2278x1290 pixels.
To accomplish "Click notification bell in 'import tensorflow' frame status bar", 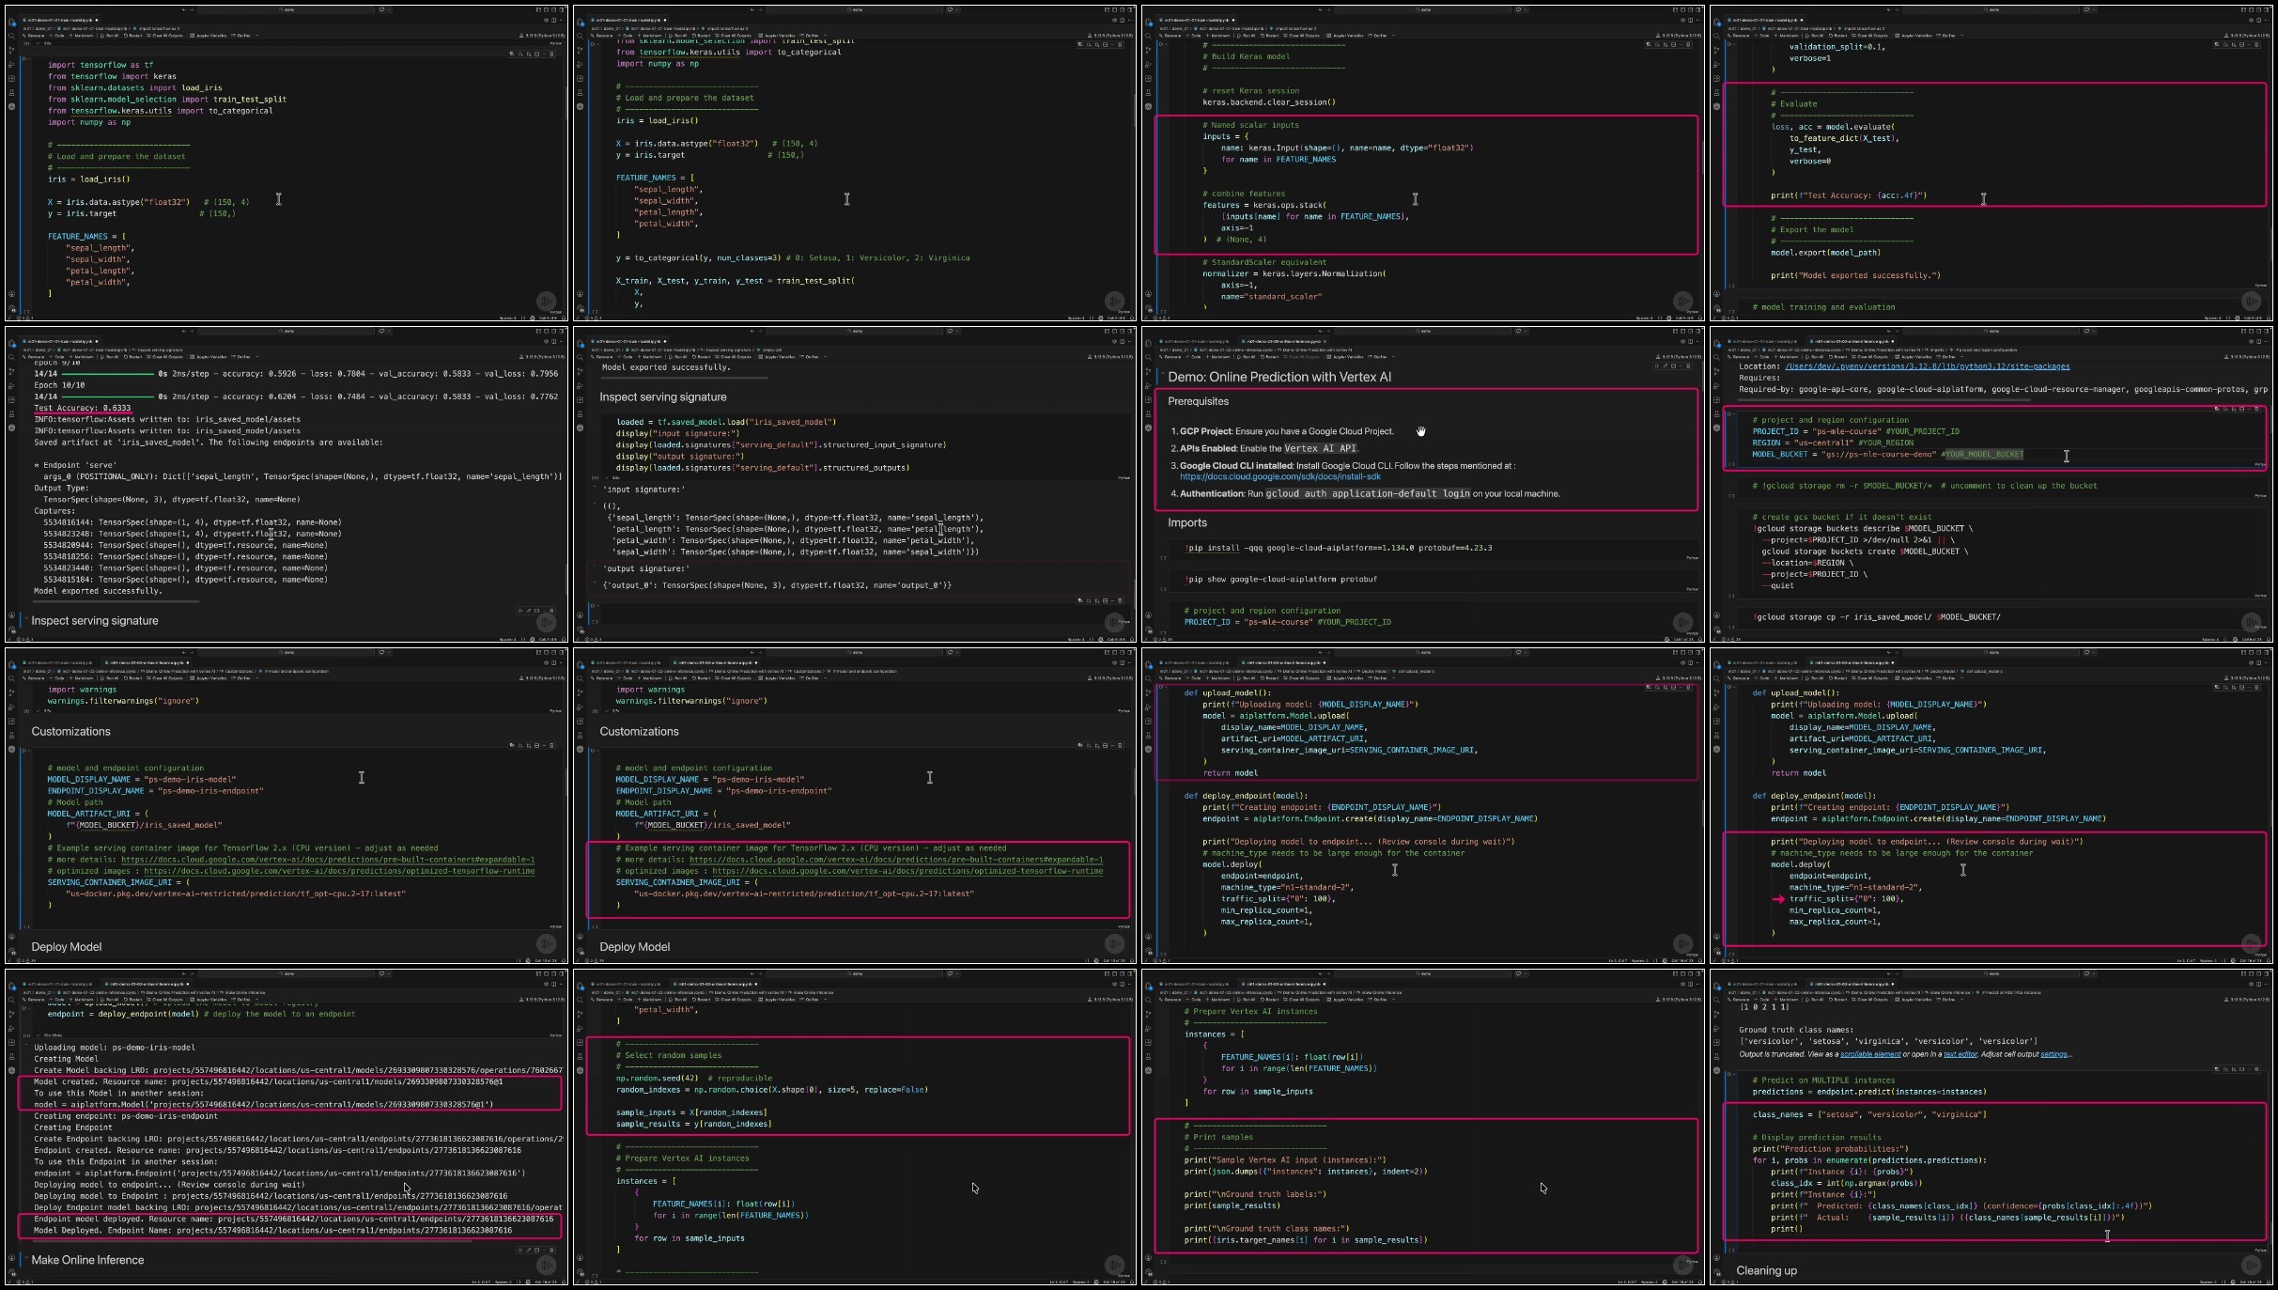I will (564, 318).
